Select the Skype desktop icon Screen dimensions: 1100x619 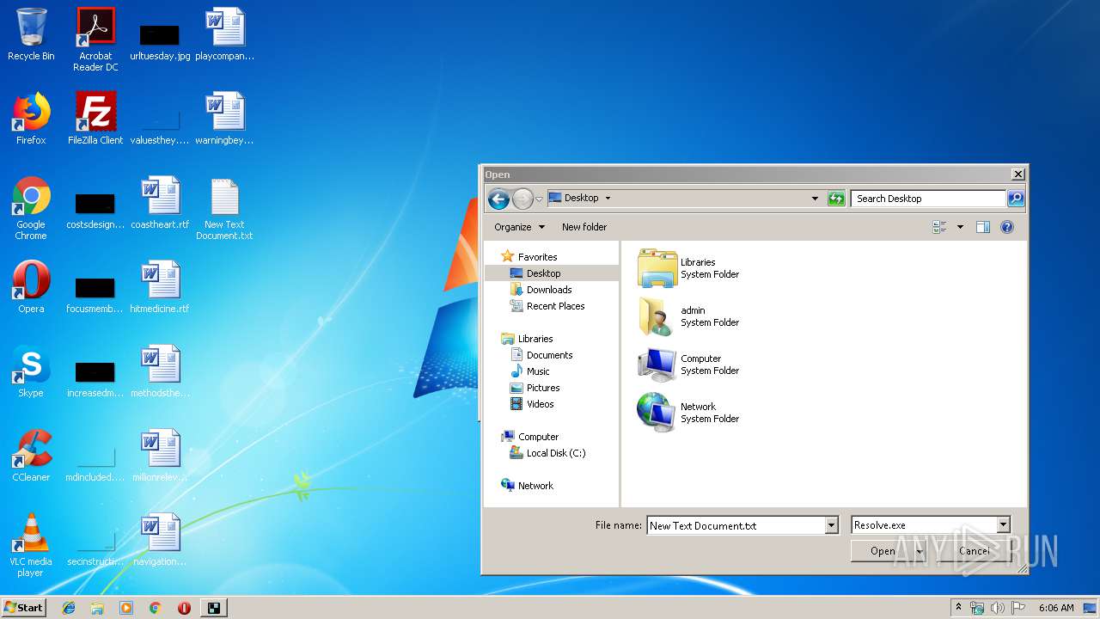tap(31, 371)
